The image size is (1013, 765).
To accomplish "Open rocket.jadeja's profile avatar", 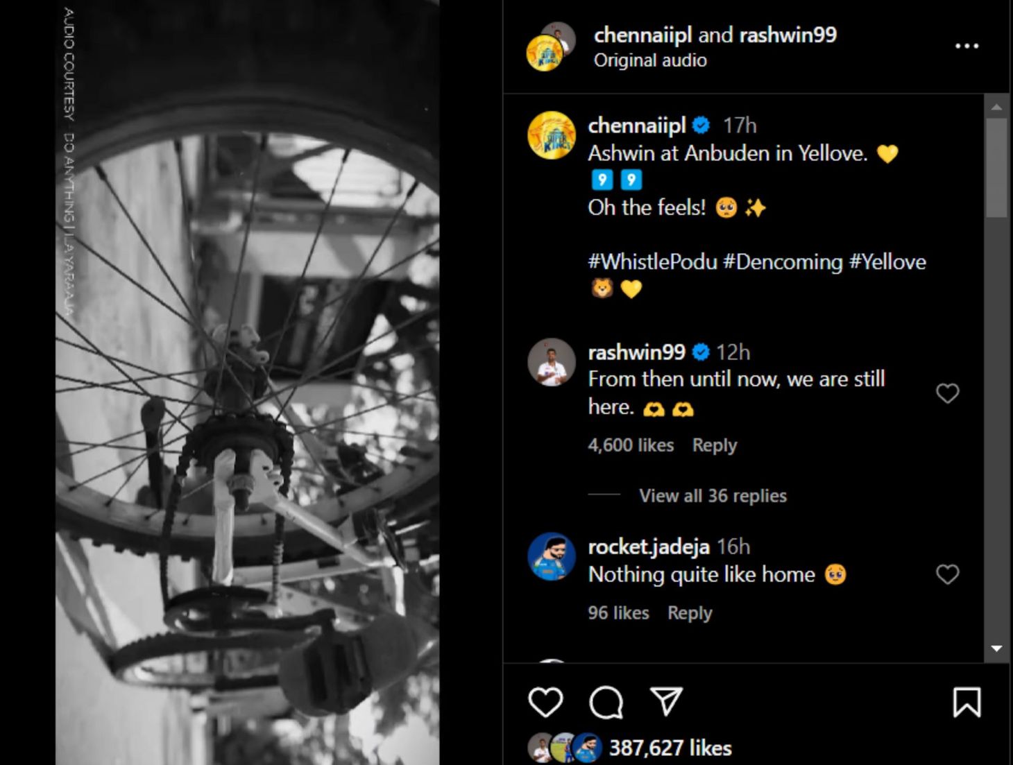I will click(552, 556).
